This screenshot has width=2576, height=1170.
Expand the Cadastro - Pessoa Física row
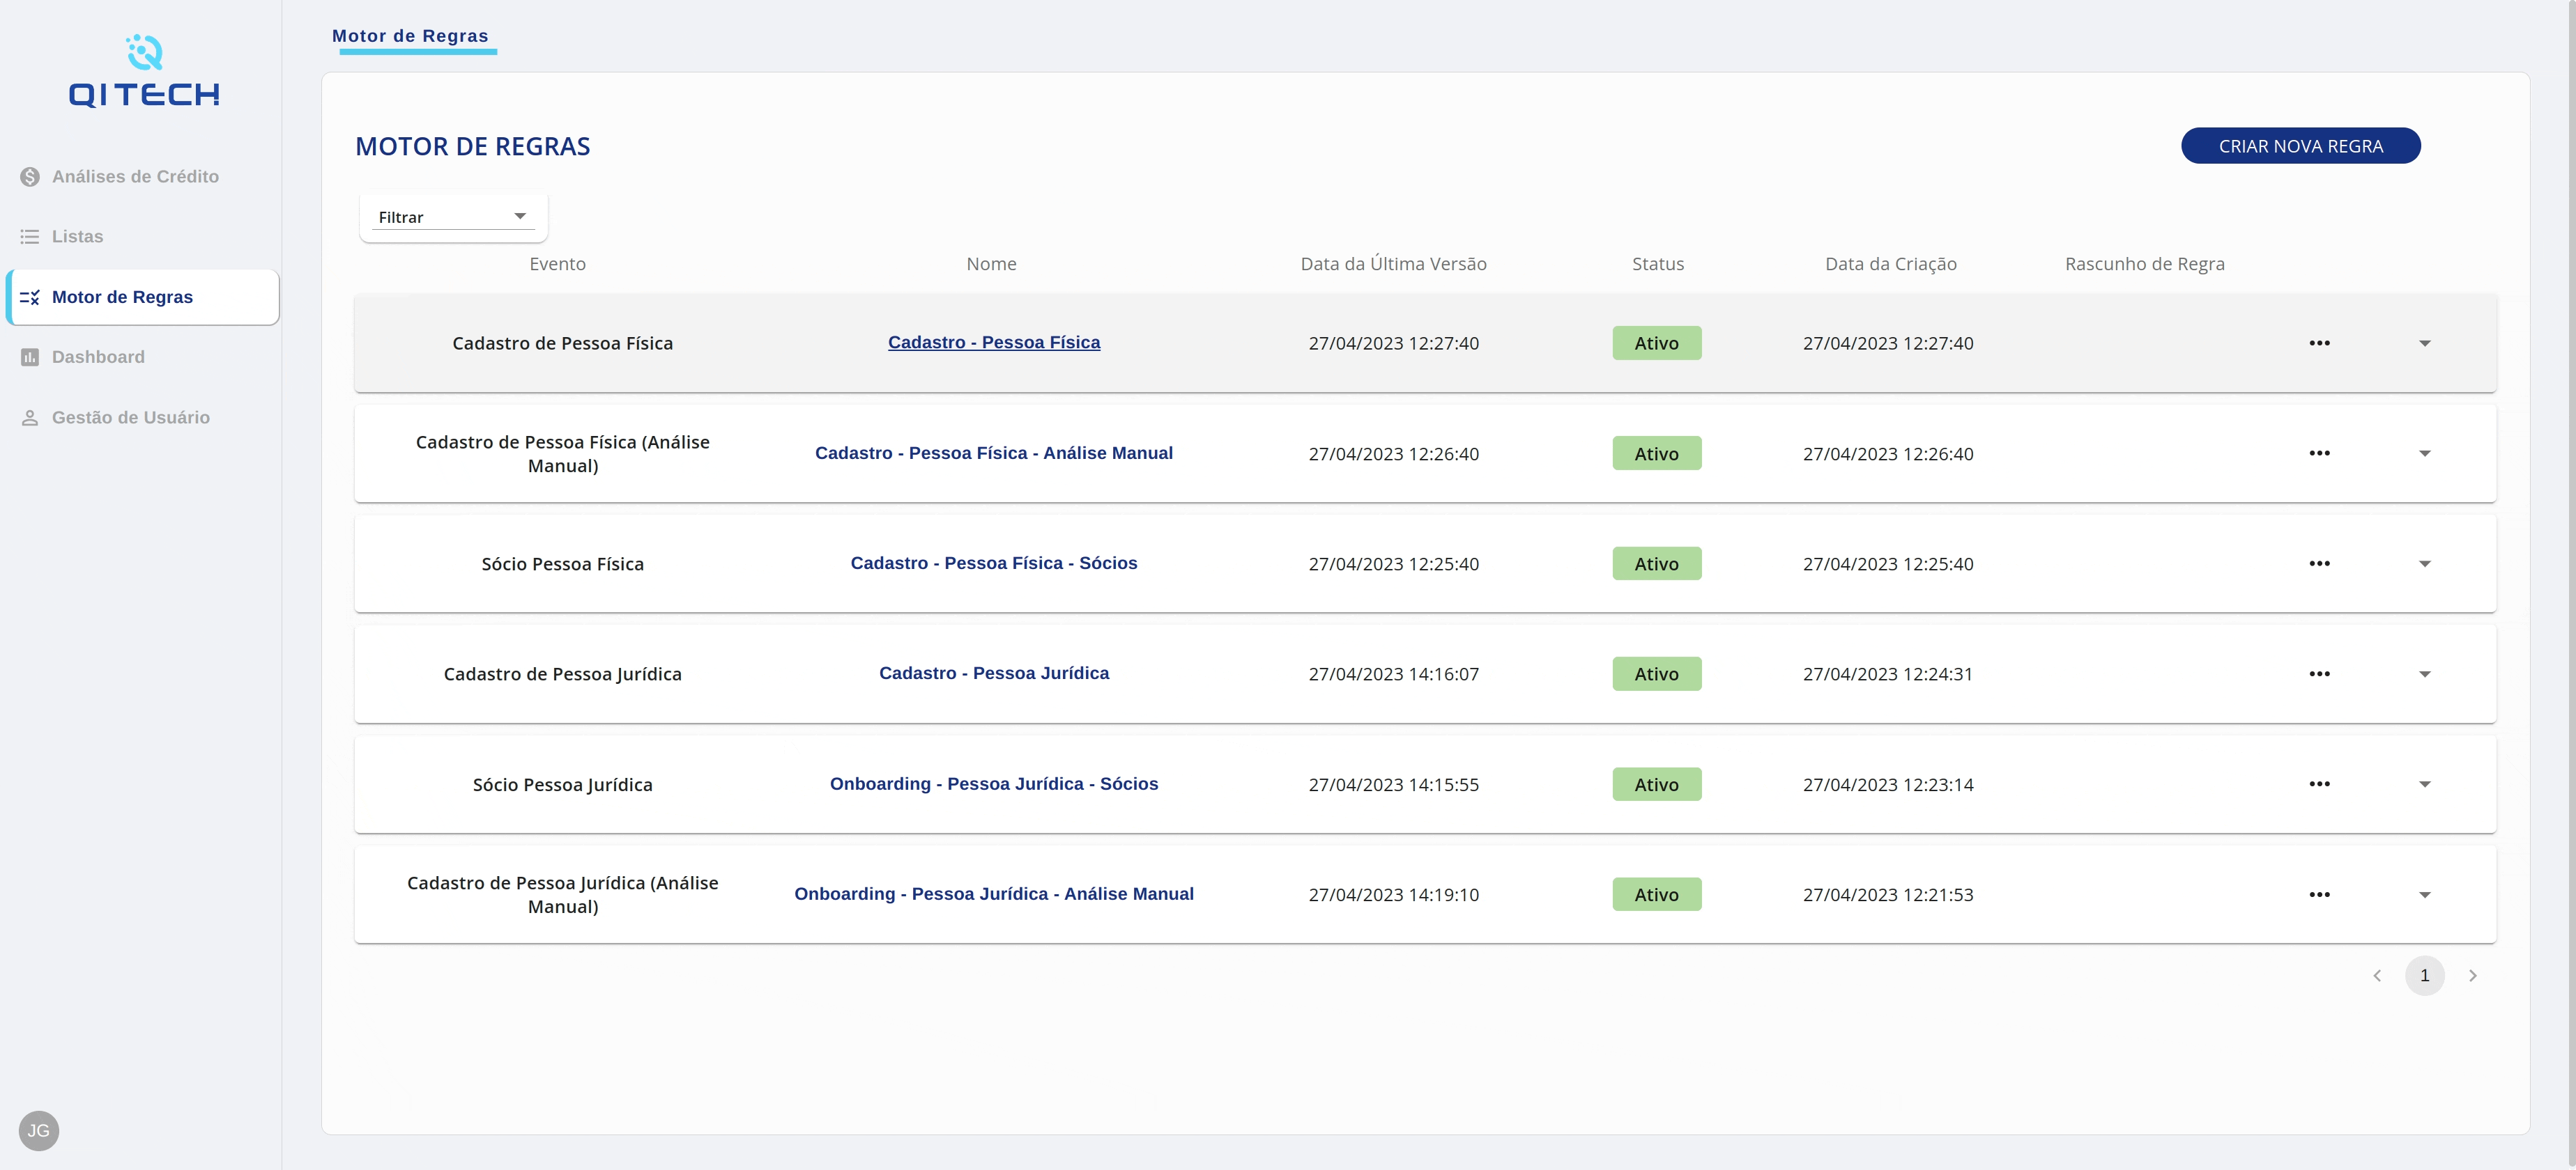[2425, 344]
